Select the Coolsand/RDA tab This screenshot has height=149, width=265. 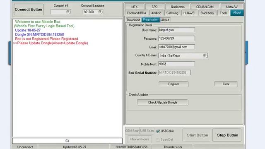(137, 13)
